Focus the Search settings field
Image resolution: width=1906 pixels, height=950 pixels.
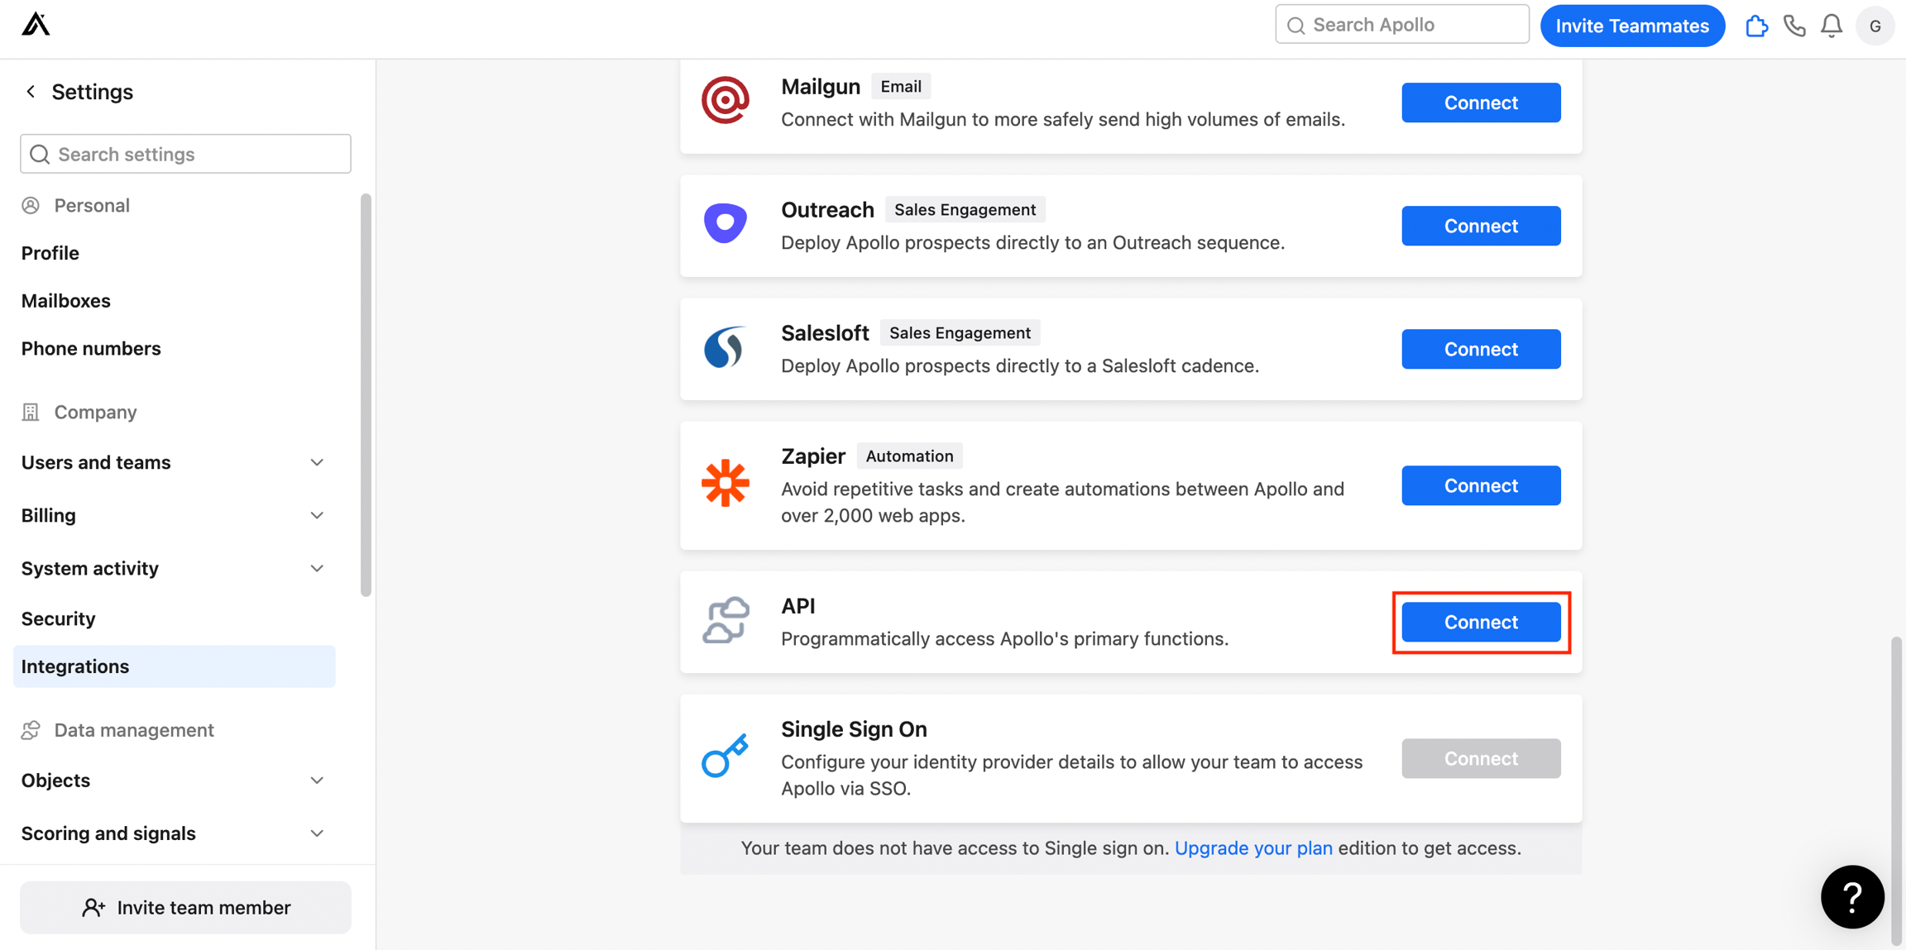pyautogui.click(x=186, y=154)
